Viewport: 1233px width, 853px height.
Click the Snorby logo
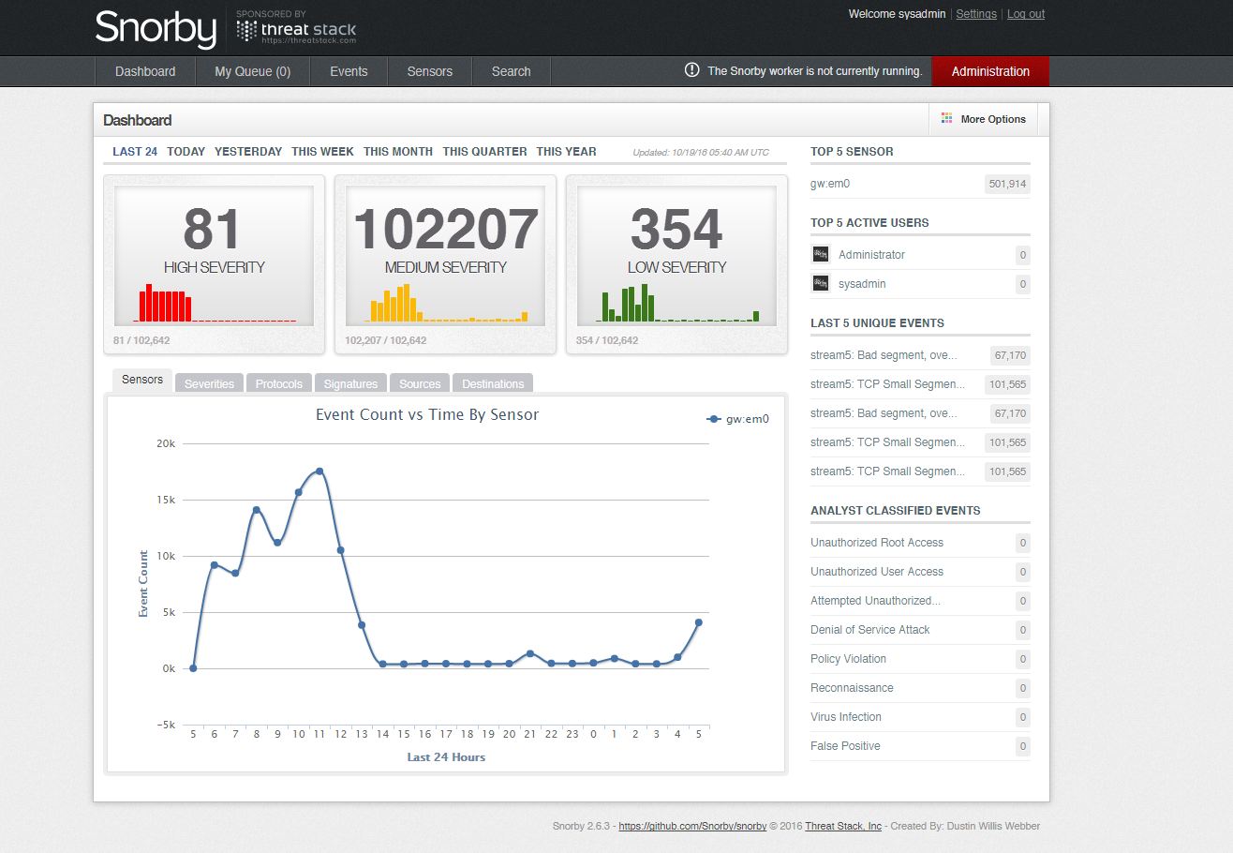coord(156,28)
